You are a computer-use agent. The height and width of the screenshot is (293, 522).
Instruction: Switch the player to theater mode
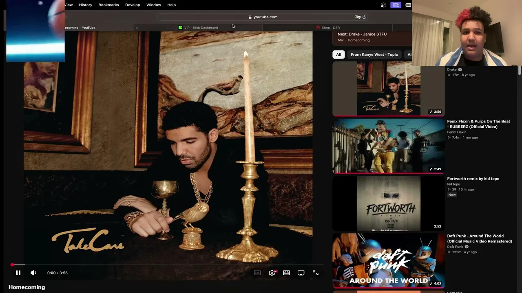tap(286, 273)
